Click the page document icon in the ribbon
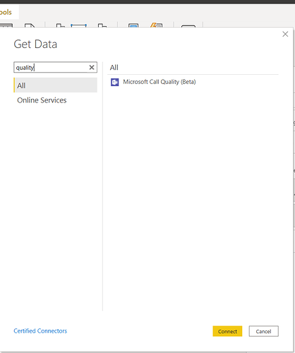 [30, 25]
